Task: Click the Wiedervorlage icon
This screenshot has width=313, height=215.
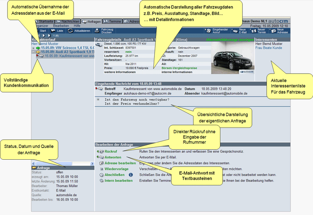Action: [101, 169]
